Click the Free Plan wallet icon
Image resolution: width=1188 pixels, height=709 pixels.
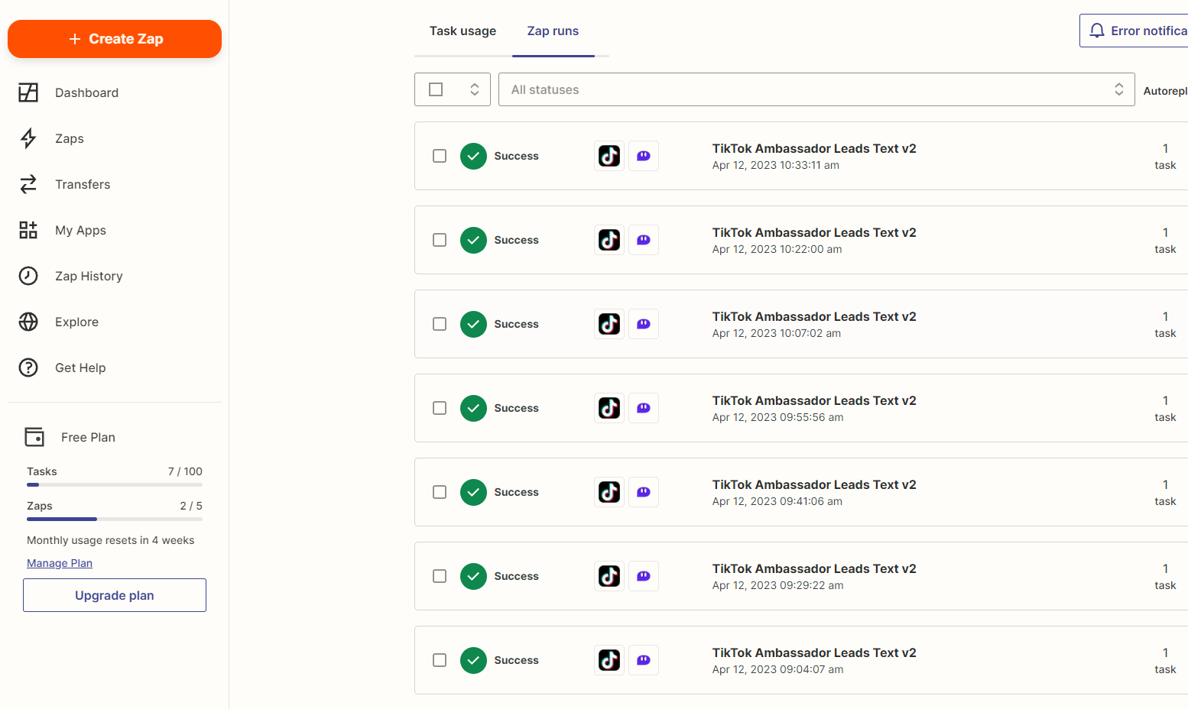34,436
